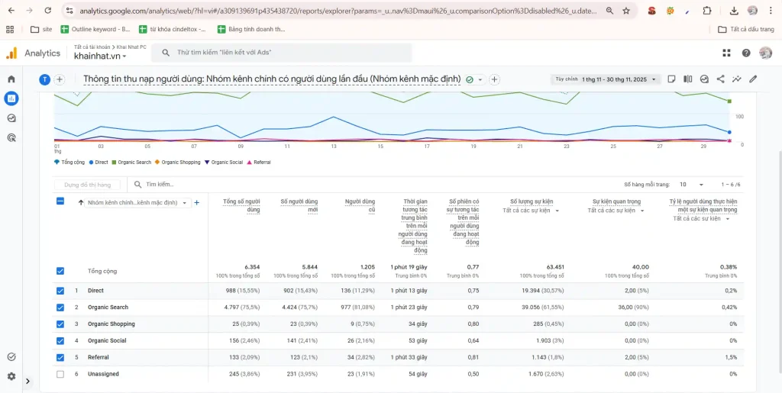Open Tỷ lệ người dùng event filter dropdown
This screenshot has height=393, width=782.
pyautogui.click(x=702, y=218)
